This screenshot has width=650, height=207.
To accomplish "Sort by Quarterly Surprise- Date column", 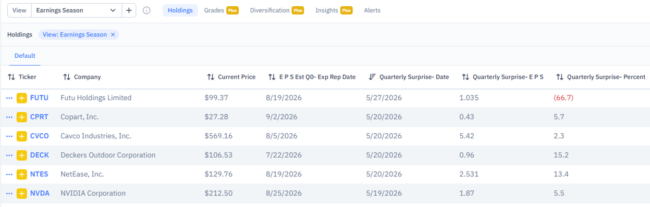I will pyautogui.click(x=409, y=77).
